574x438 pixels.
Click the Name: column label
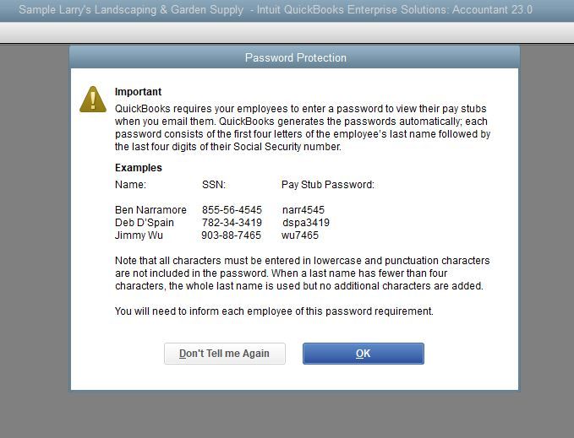coord(130,185)
